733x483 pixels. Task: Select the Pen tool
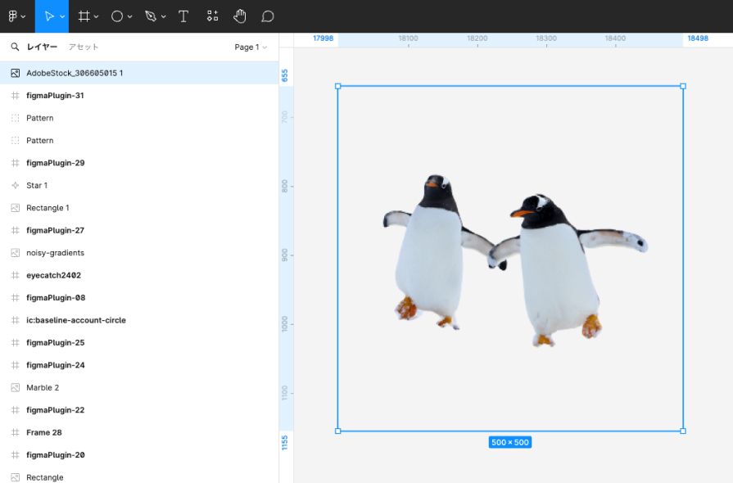click(150, 16)
